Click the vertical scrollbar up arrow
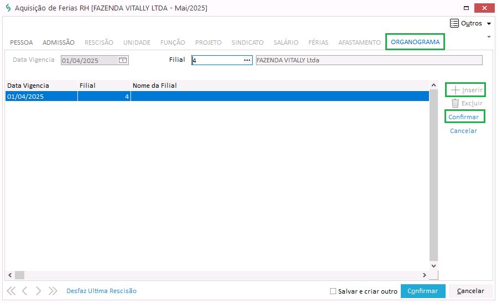The width and height of the screenshot is (497, 303). [433, 85]
